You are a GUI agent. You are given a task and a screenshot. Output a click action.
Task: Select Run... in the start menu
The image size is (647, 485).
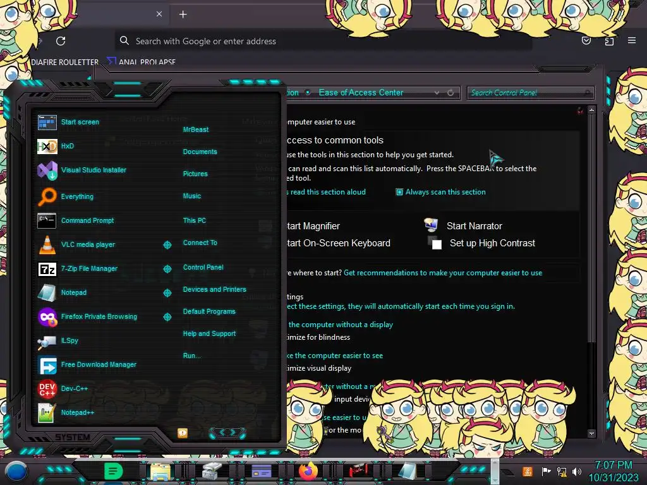[192, 356]
